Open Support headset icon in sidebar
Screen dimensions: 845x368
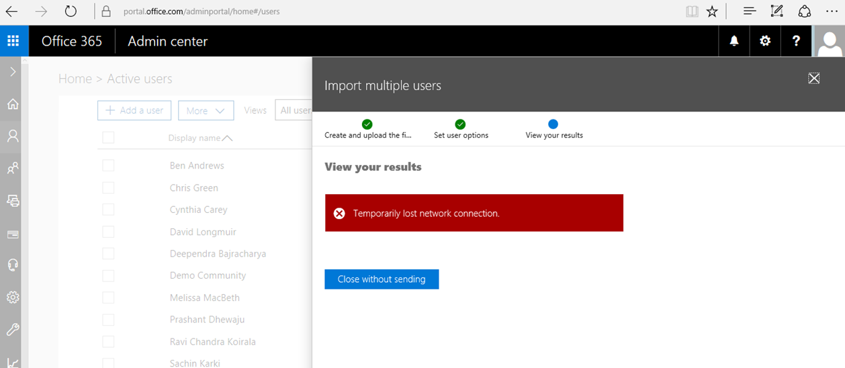coord(13,265)
